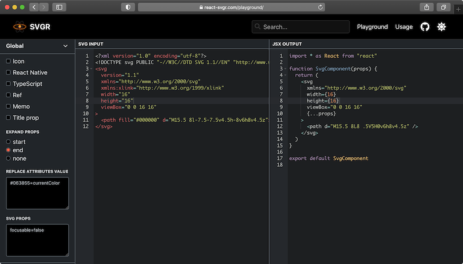463x264 pixels.
Task: Enable the TypeScript checkbox
Action: tap(8, 83)
